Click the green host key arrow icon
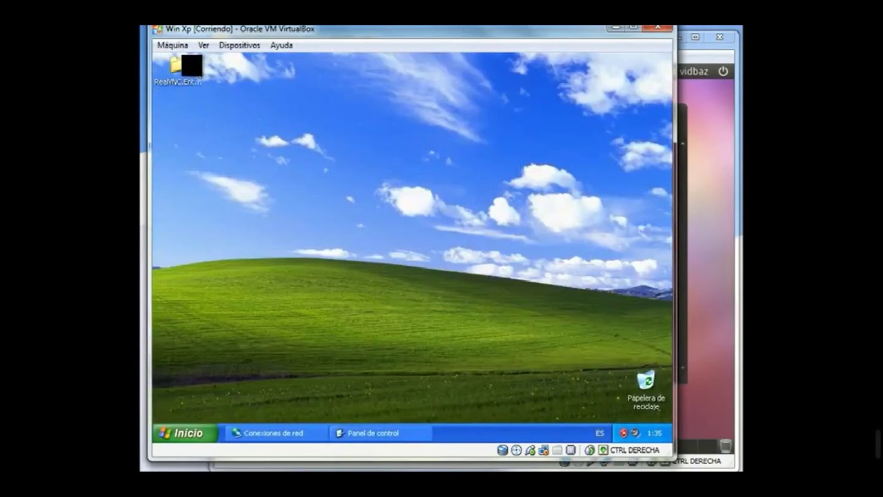883x497 pixels. tap(603, 450)
